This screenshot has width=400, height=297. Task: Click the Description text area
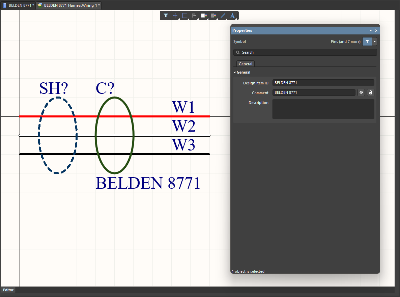pos(323,109)
